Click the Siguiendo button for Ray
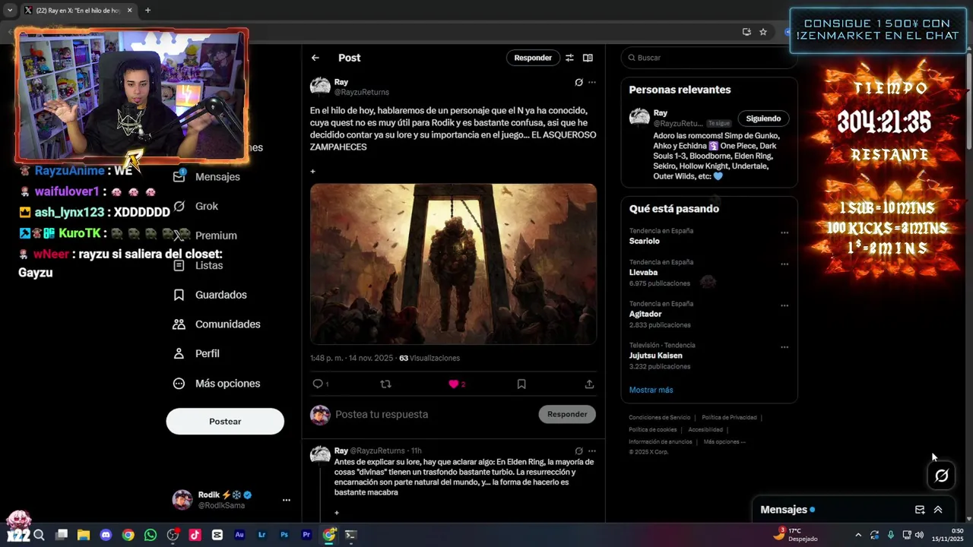The image size is (973, 547). tap(763, 119)
